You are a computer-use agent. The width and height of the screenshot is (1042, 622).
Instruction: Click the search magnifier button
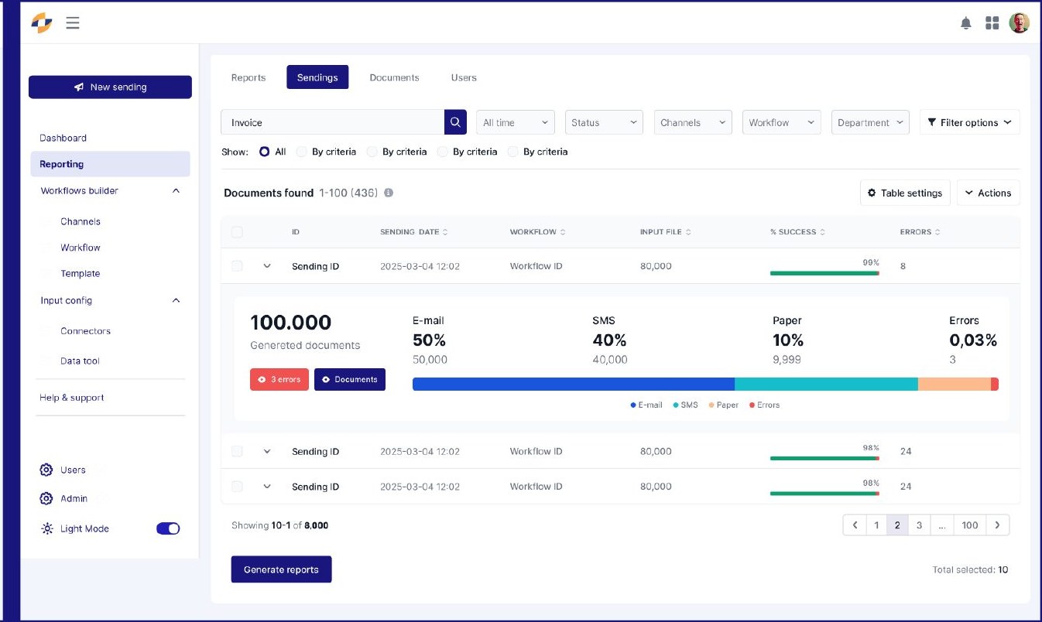coord(455,122)
